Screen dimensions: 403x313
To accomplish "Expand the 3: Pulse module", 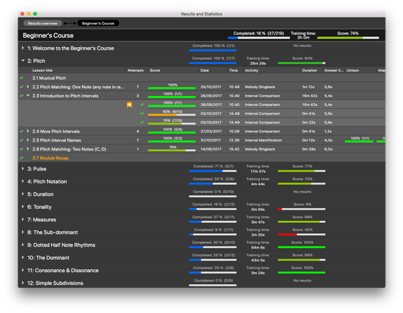I will coord(22,169).
